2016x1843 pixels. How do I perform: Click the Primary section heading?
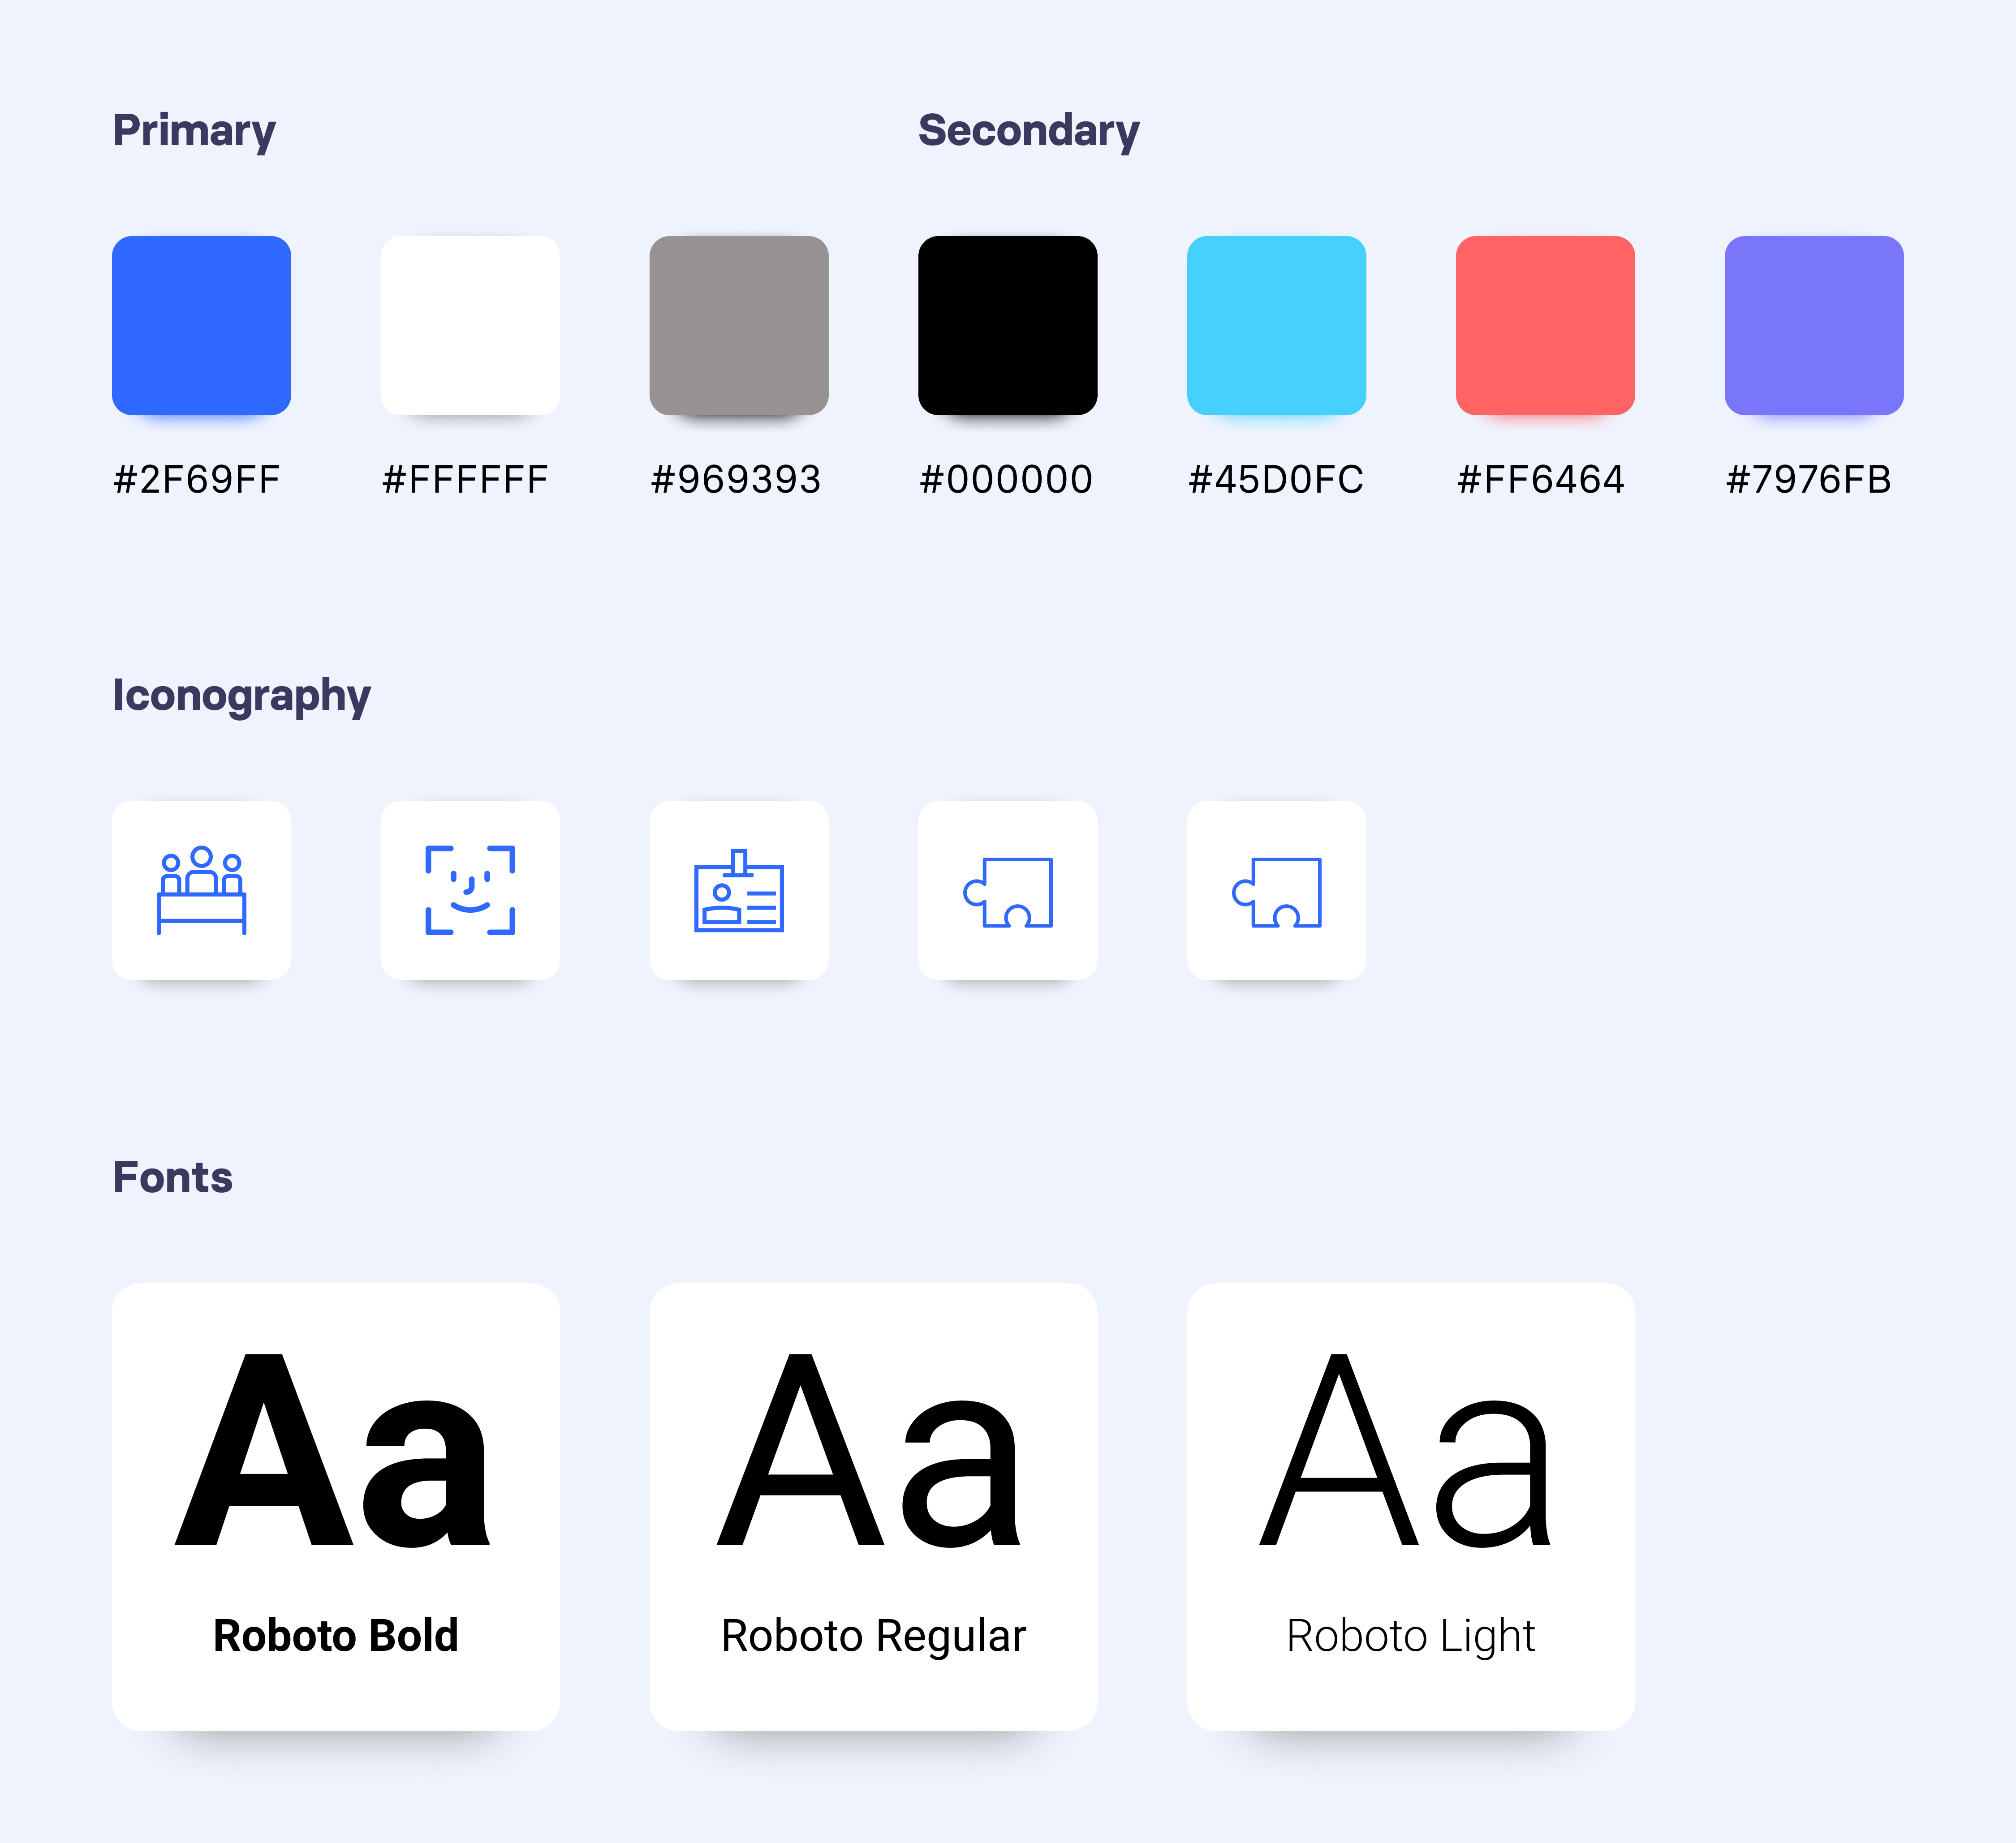click(194, 131)
